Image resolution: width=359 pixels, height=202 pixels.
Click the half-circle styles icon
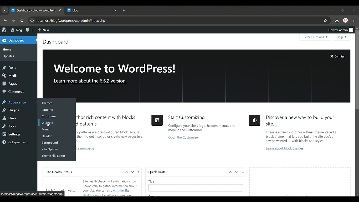click(255, 120)
